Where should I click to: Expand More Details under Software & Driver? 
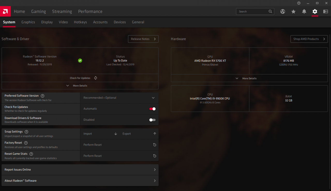pyautogui.click(x=80, y=86)
